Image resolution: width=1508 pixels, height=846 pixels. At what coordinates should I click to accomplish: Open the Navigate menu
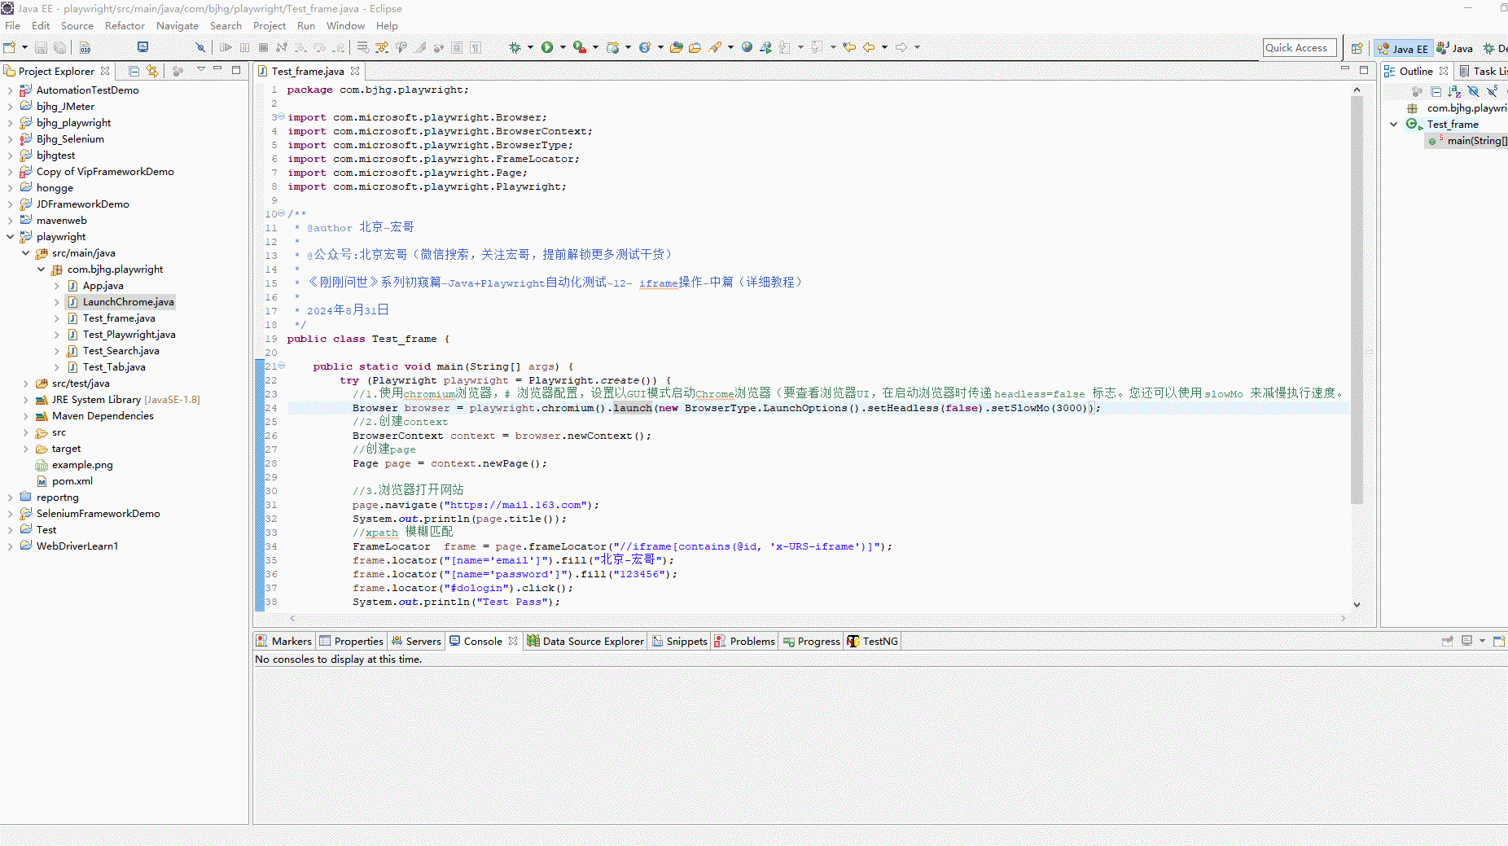pyautogui.click(x=178, y=26)
